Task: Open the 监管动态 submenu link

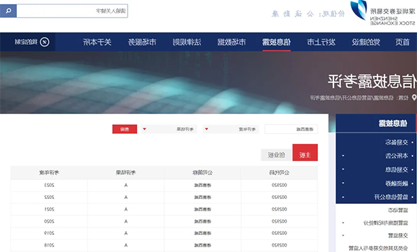Action: point(398,210)
